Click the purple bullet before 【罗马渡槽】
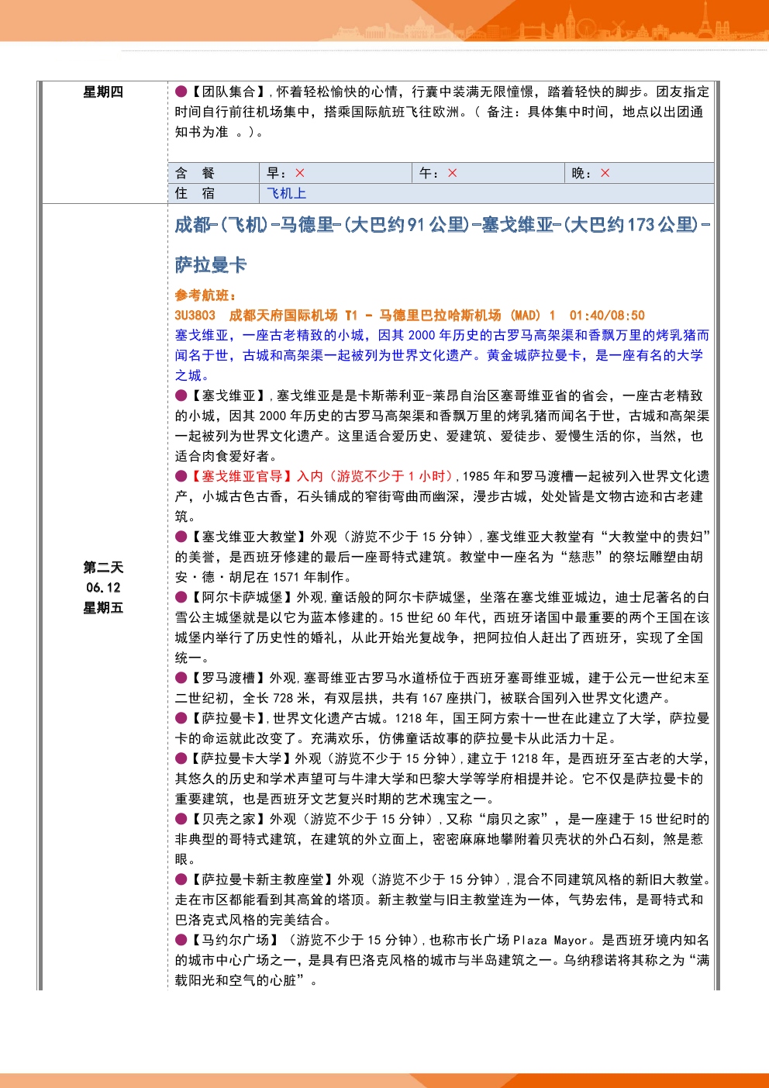This screenshot has width=769, height=1088. (181, 678)
